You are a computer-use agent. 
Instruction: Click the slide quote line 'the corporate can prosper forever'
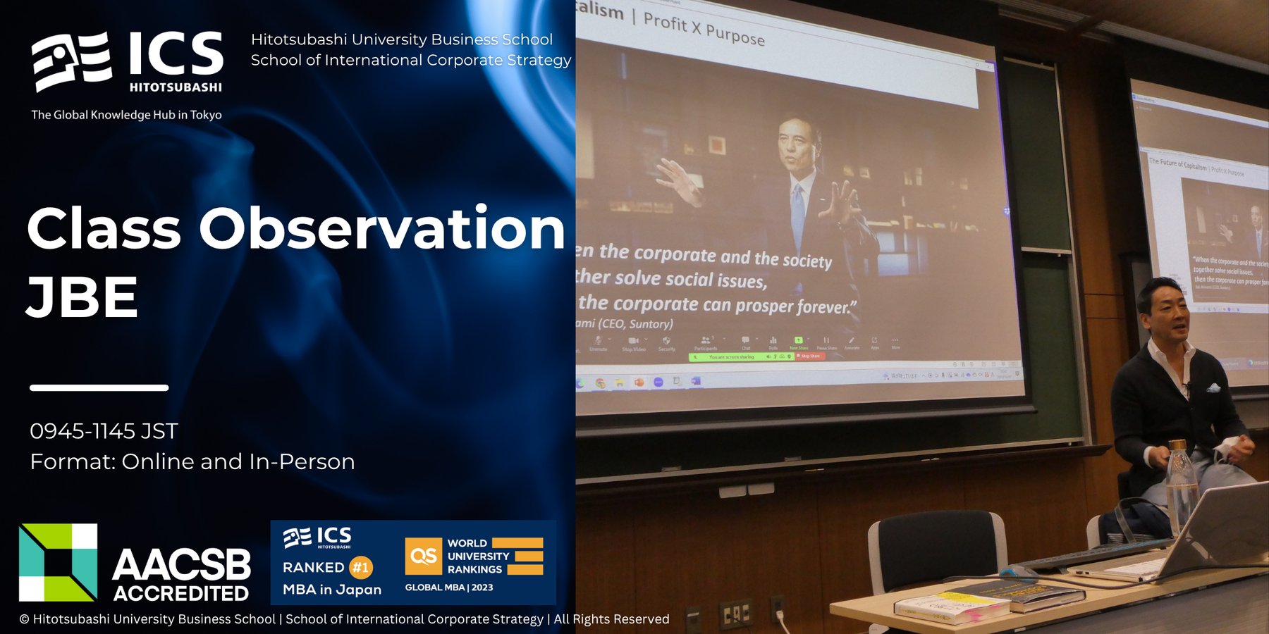tap(718, 304)
